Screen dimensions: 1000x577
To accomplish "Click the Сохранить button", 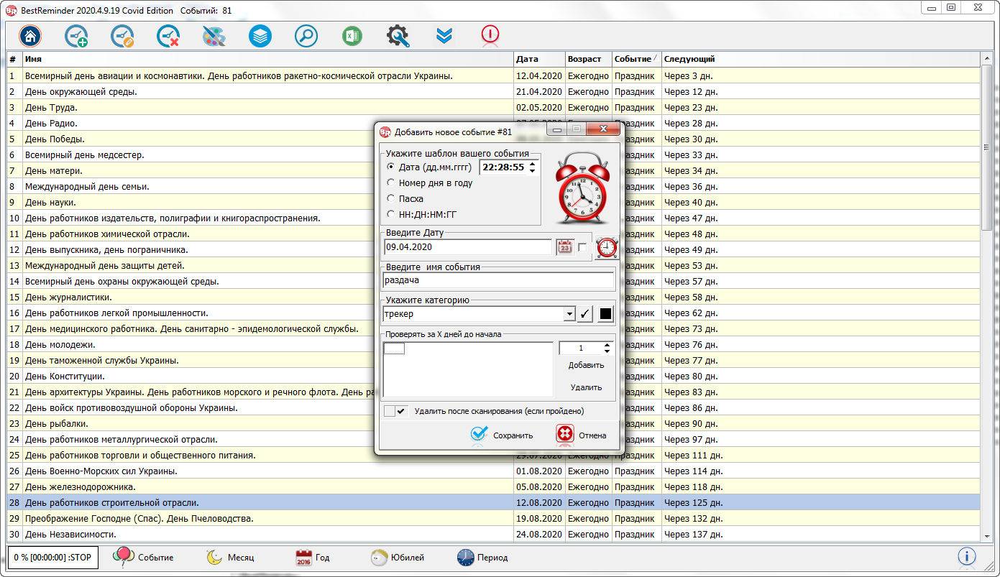I will (502, 435).
